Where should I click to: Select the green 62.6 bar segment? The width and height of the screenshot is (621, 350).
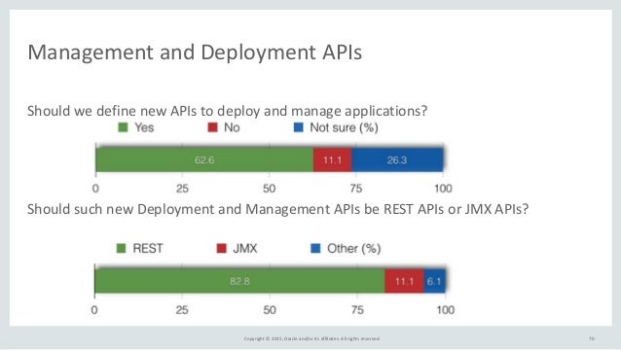204,160
